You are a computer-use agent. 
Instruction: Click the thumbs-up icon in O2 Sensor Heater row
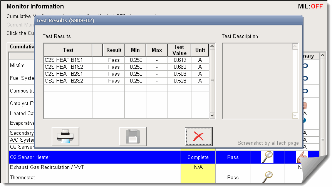click(302, 157)
